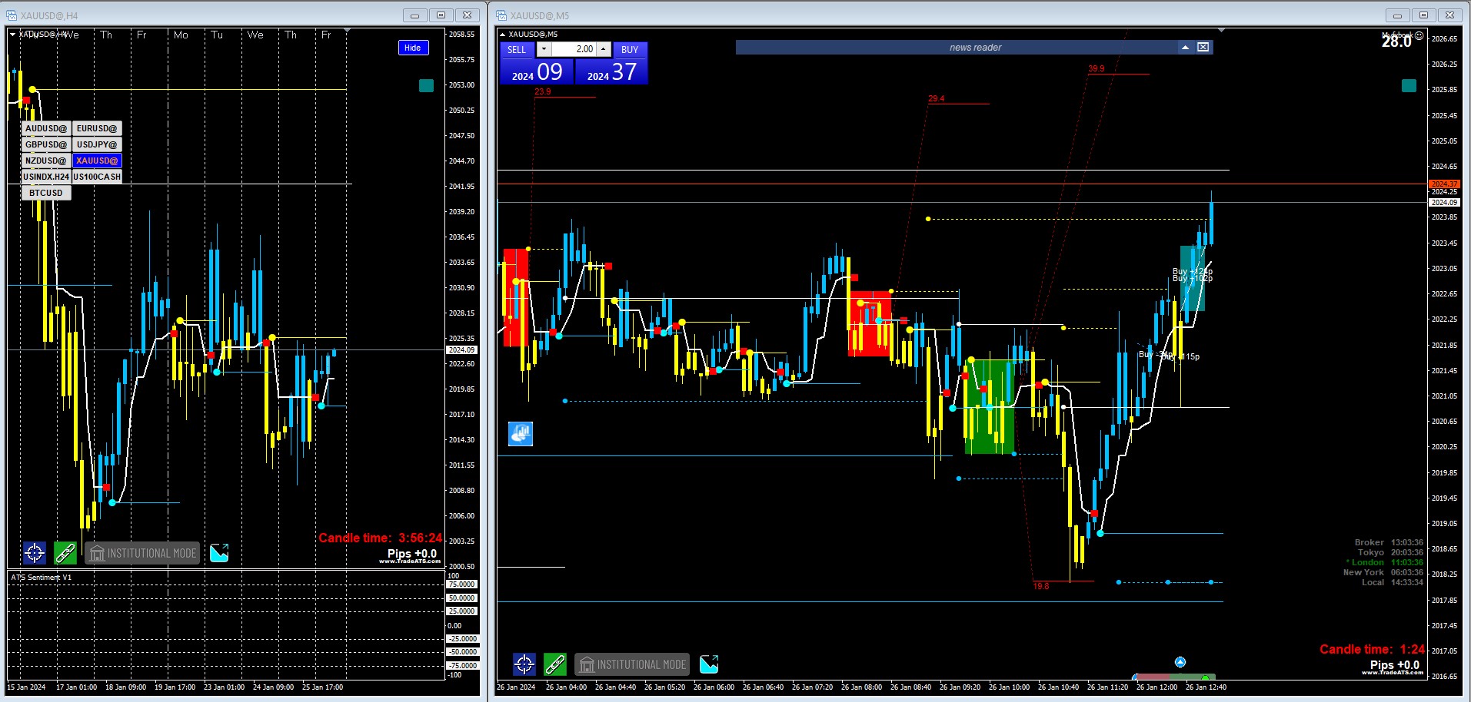Click the 28.0 spread value in M5 chart
The height and width of the screenshot is (702, 1471).
click(1396, 42)
